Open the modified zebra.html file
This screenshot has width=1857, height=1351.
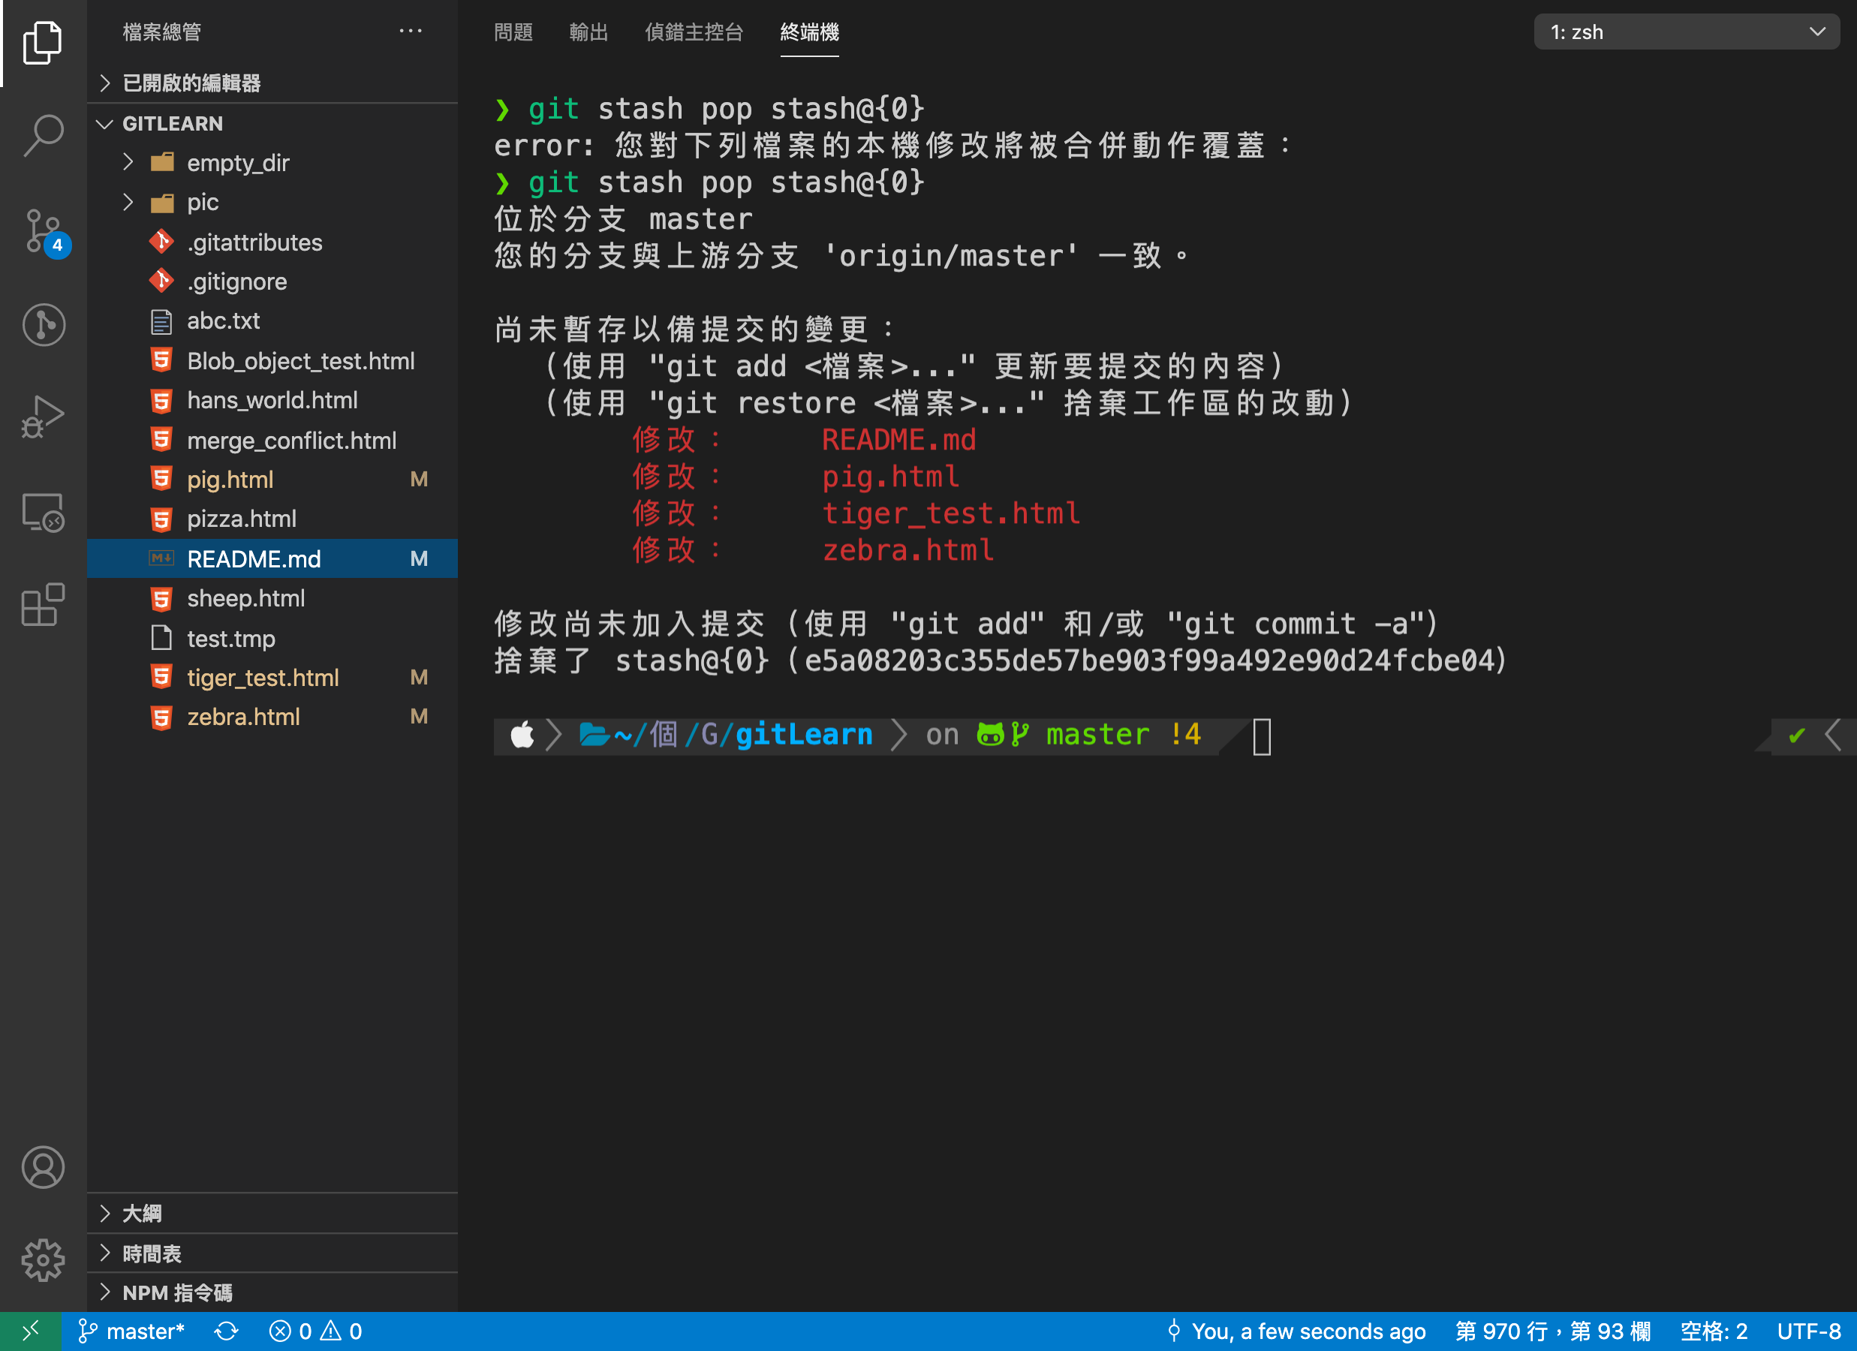pos(272,717)
